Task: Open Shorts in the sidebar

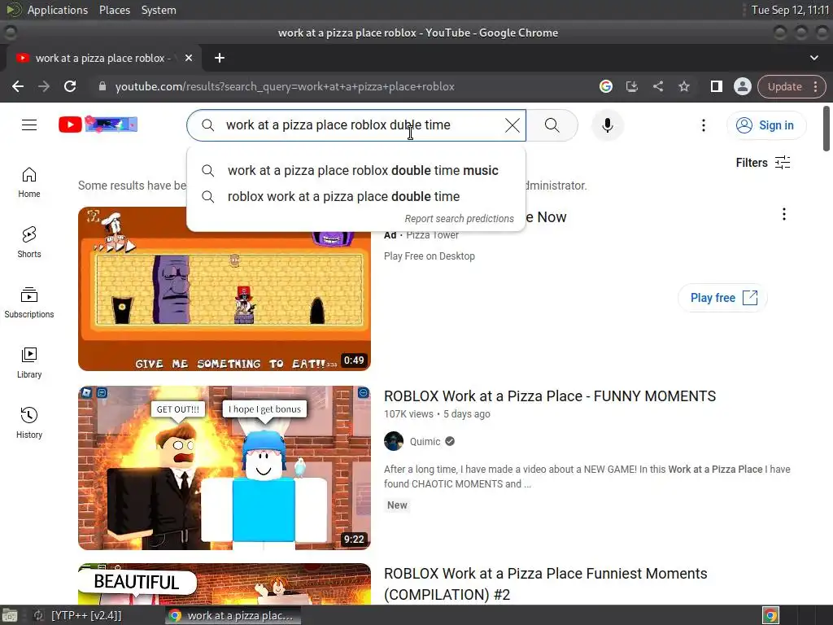Action: [29, 243]
